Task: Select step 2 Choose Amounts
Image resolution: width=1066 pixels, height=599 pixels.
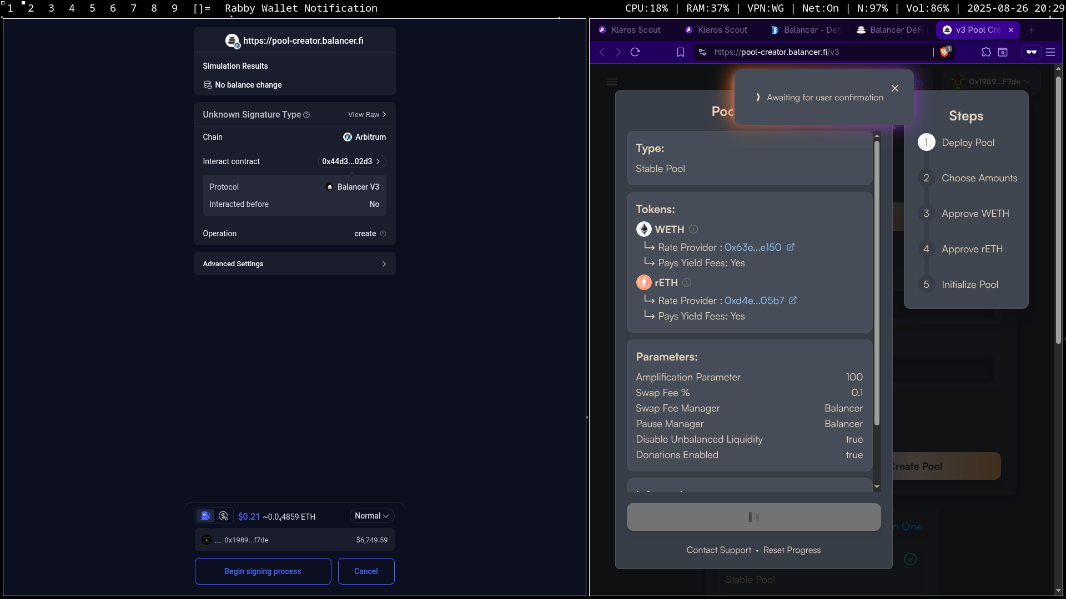Action: [x=968, y=178]
